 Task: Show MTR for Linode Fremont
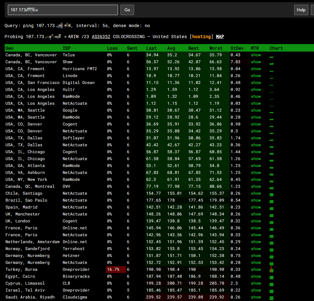(x=256, y=76)
